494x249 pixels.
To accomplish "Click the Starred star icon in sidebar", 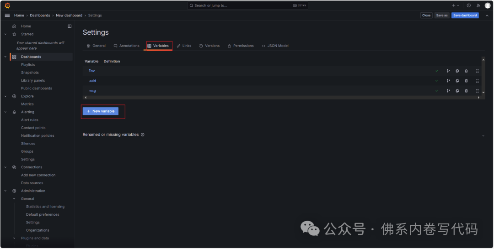I will point(14,34).
